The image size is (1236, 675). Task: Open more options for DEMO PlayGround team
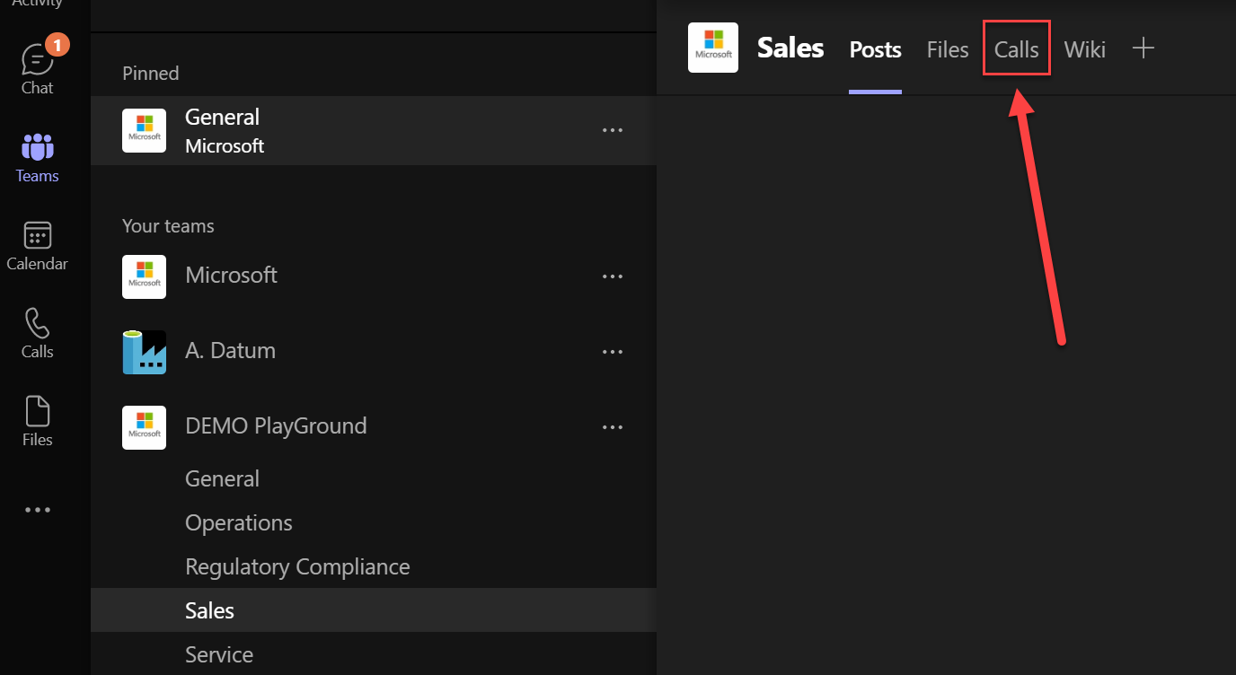pos(613,427)
